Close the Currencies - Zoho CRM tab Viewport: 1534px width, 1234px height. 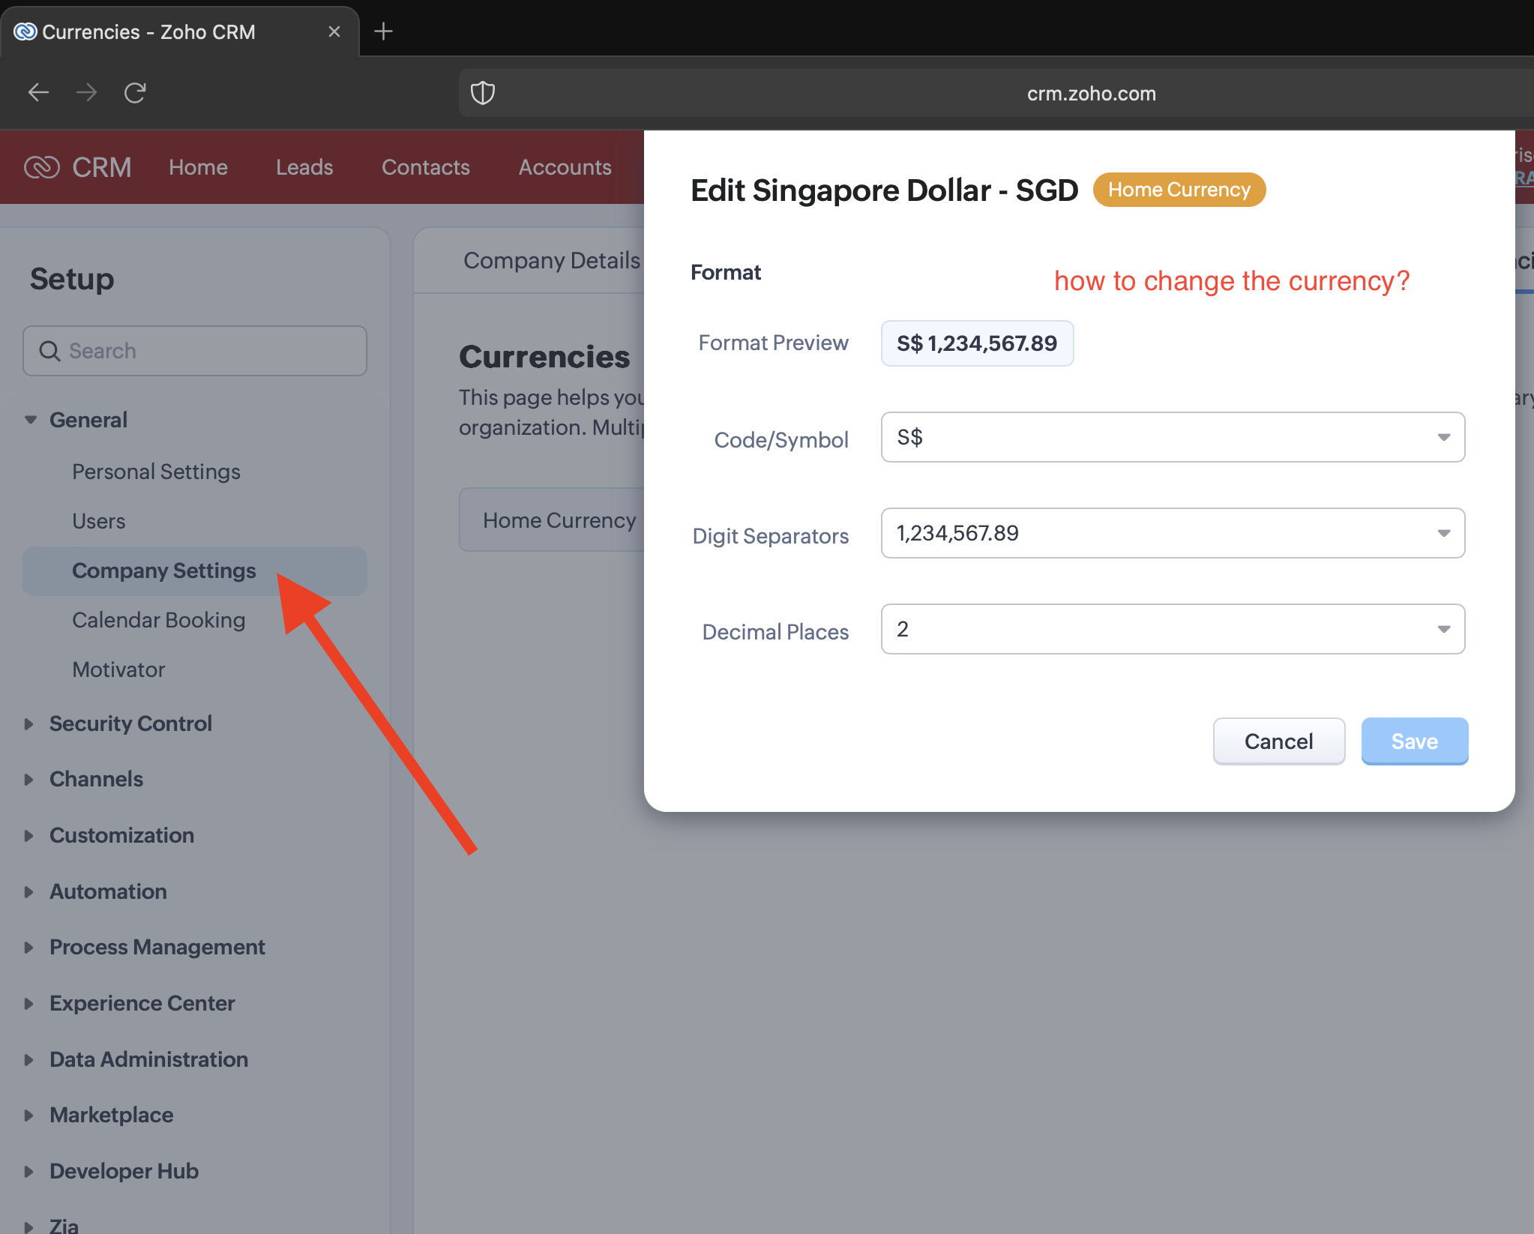click(x=334, y=31)
